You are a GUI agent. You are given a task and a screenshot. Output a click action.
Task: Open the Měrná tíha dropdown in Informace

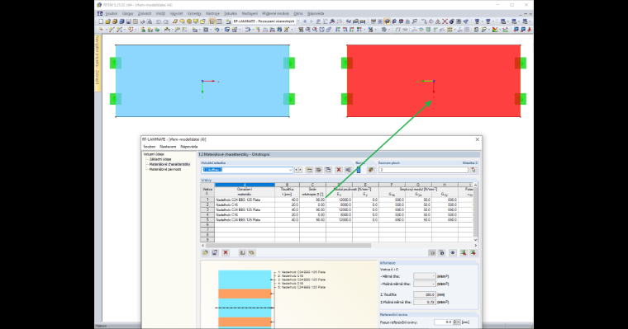point(425,276)
